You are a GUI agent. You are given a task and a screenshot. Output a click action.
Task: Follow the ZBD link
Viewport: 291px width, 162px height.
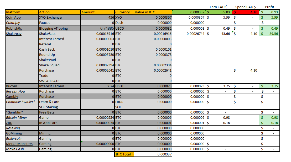(x=9, y=123)
